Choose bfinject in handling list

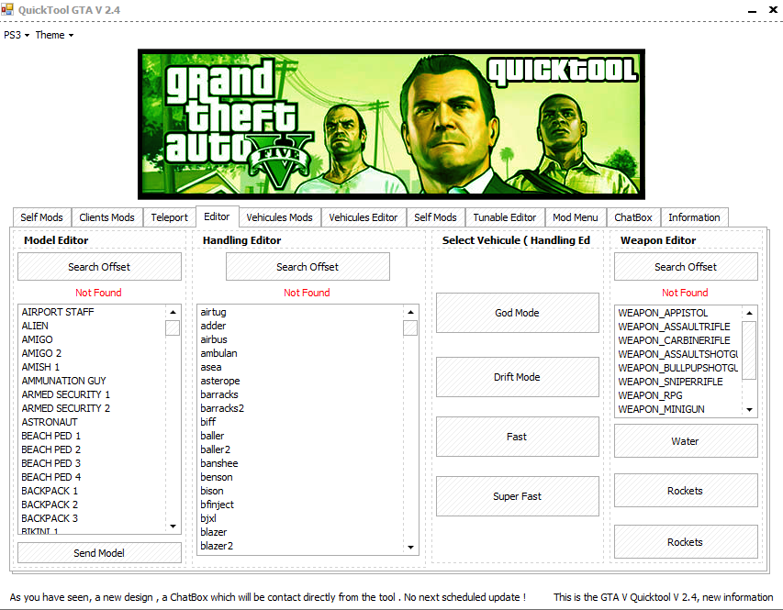(300, 505)
